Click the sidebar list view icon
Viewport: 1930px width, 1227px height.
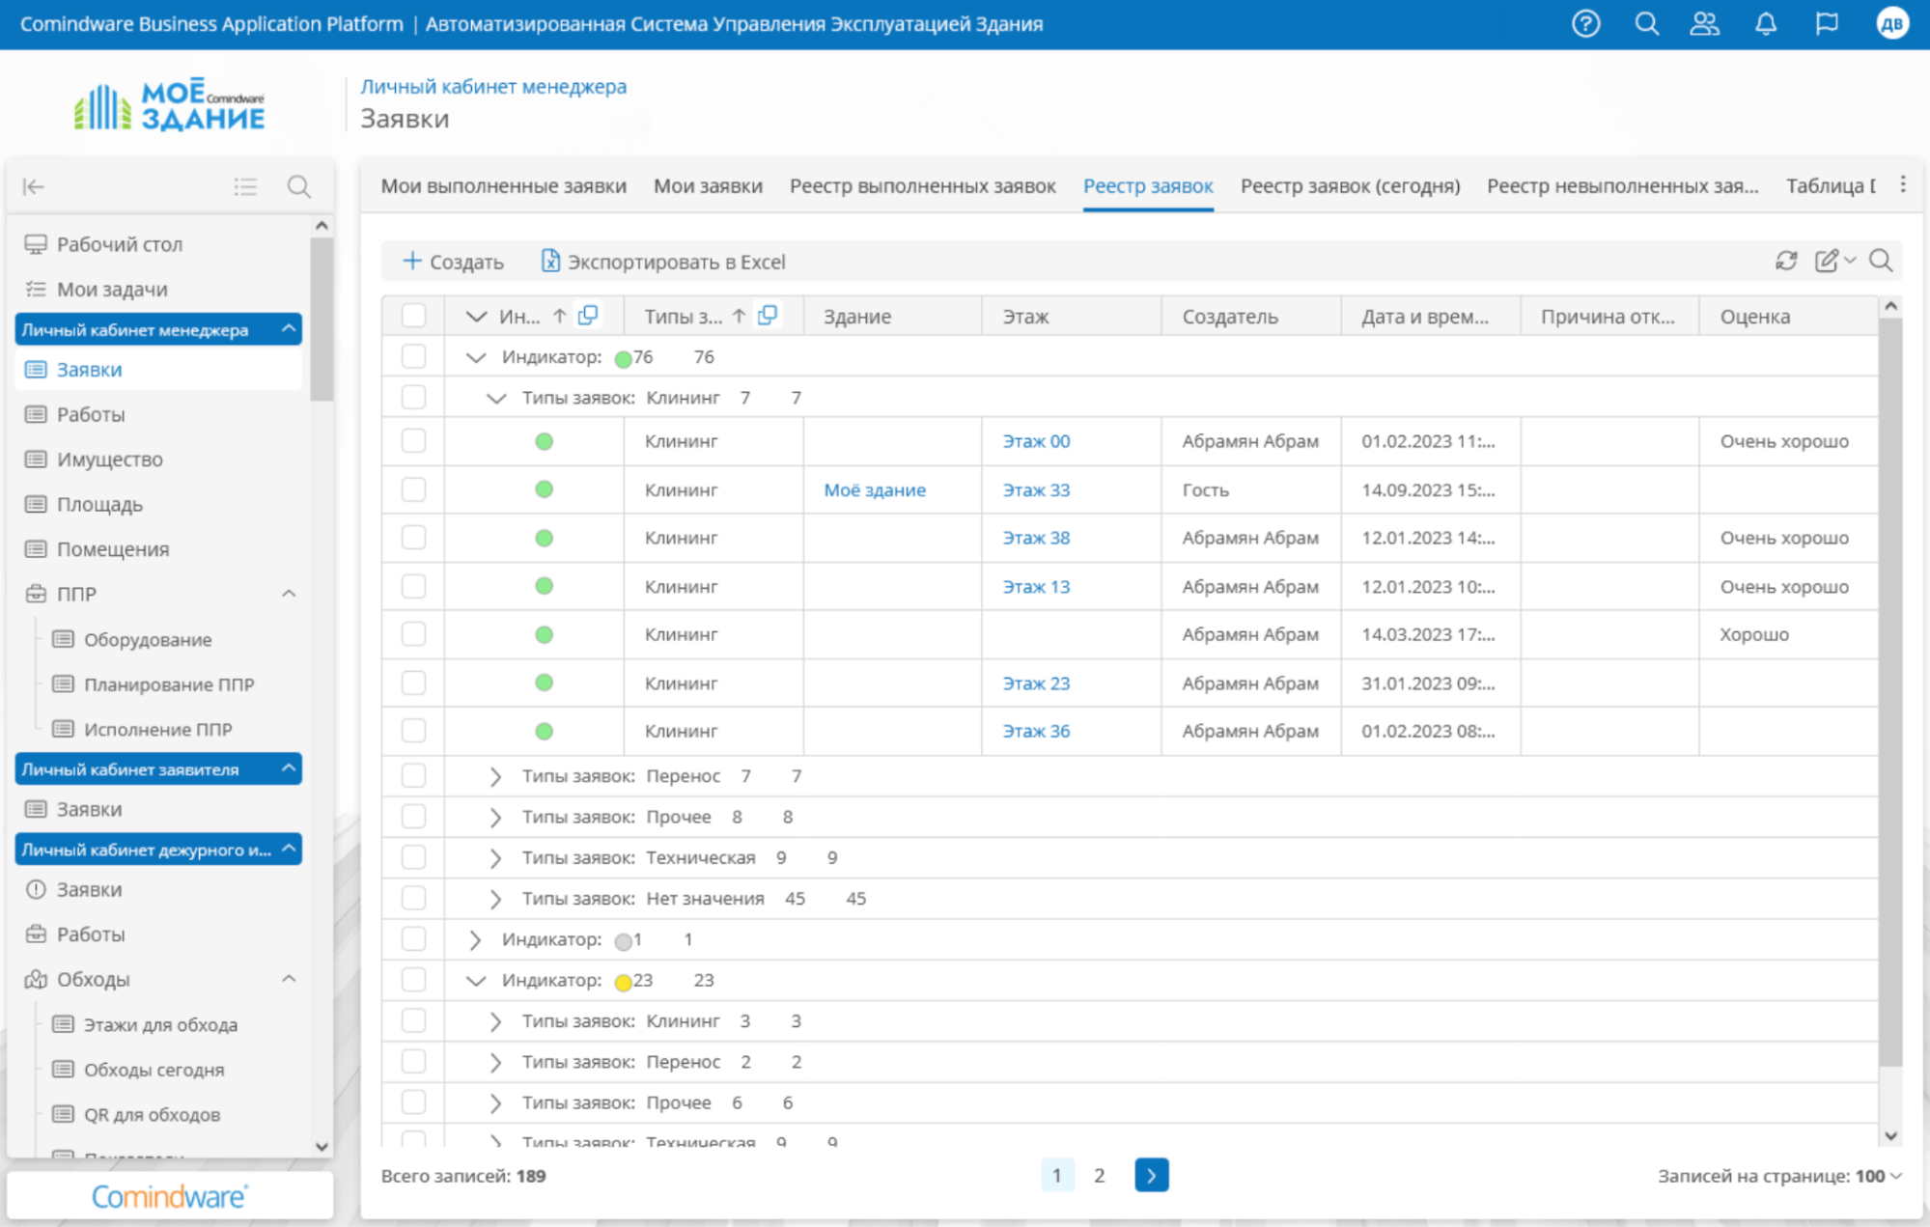[x=245, y=186]
